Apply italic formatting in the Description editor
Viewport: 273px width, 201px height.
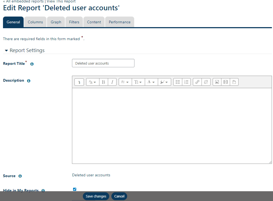pos(112,82)
